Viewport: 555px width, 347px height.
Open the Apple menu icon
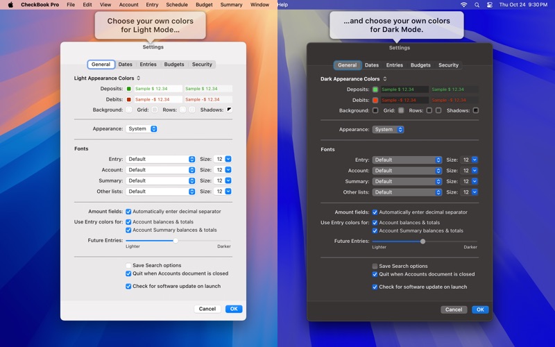[10, 5]
